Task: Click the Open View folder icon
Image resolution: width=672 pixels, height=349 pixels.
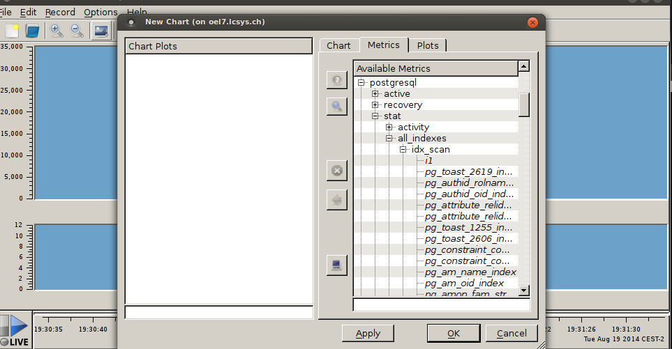Action: coord(33,31)
